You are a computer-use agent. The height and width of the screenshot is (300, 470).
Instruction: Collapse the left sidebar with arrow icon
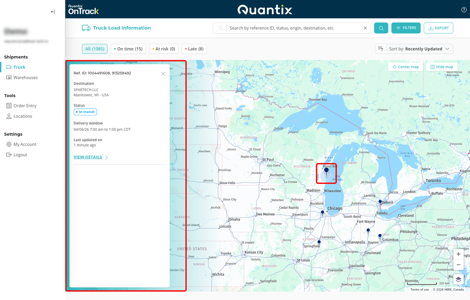(x=53, y=12)
